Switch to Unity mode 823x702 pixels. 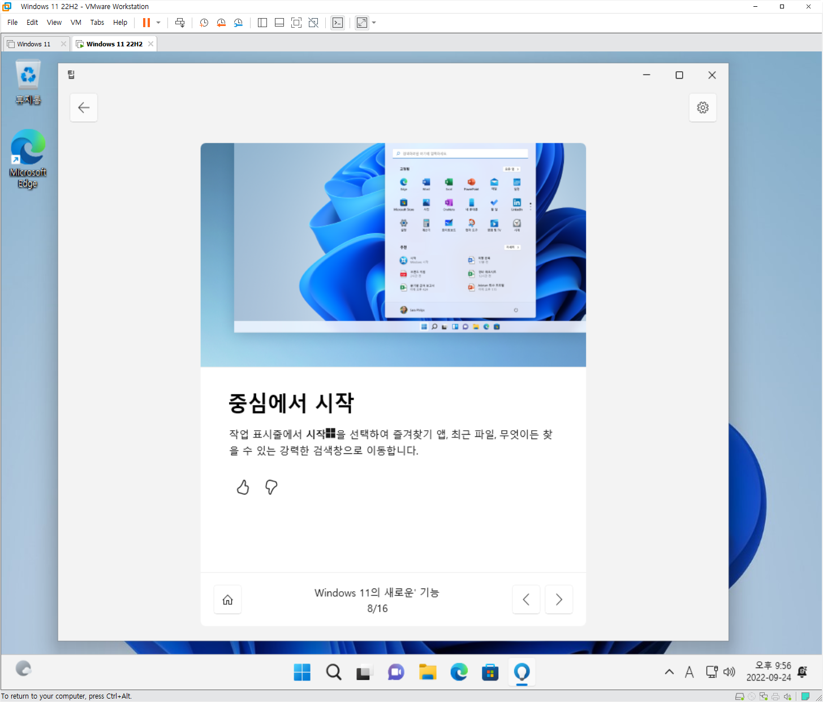(x=313, y=23)
